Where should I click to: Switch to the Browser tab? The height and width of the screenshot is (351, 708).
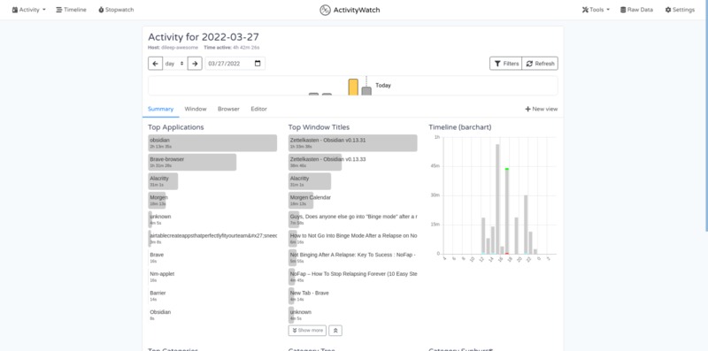point(228,109)
